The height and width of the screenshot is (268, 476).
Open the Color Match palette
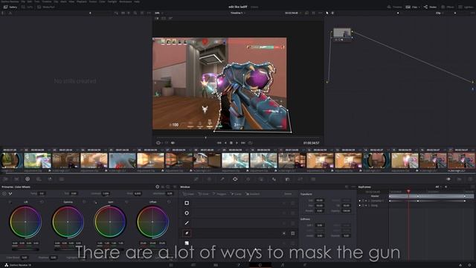click(x=16, y=179)
